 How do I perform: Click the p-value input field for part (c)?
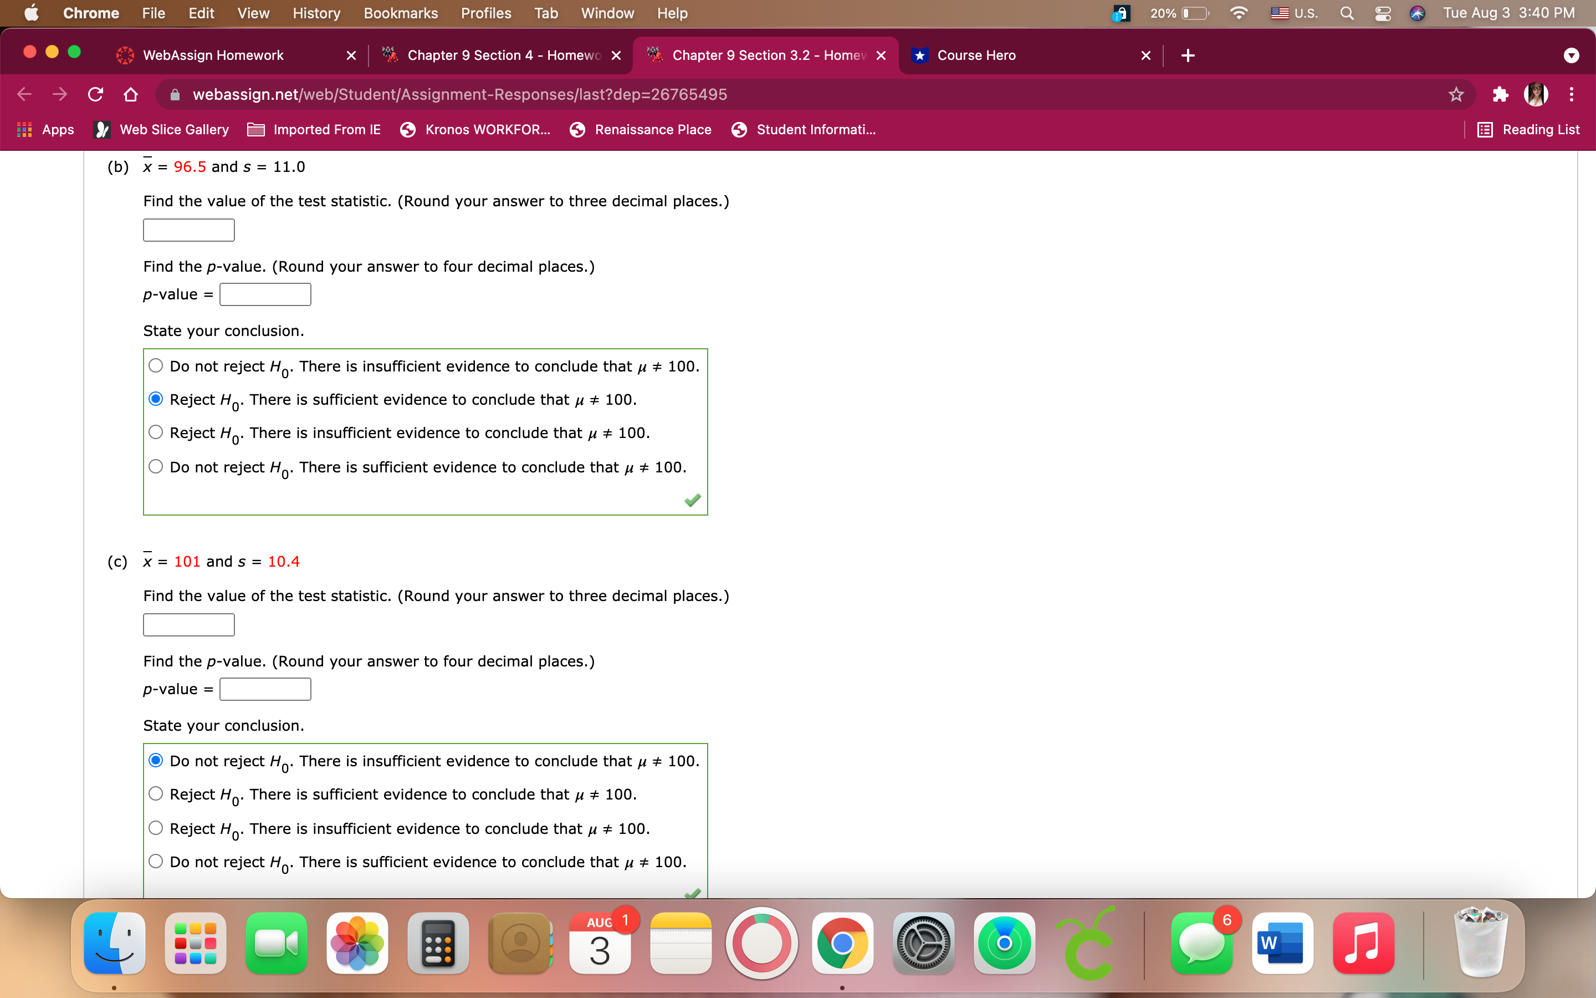click(264, 689)
